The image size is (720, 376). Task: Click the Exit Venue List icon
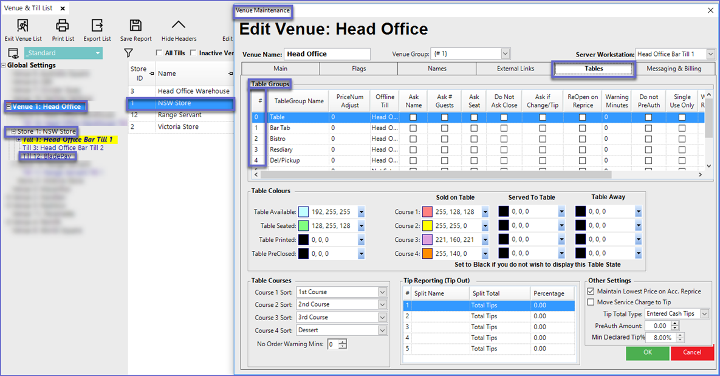pos(22,26)
